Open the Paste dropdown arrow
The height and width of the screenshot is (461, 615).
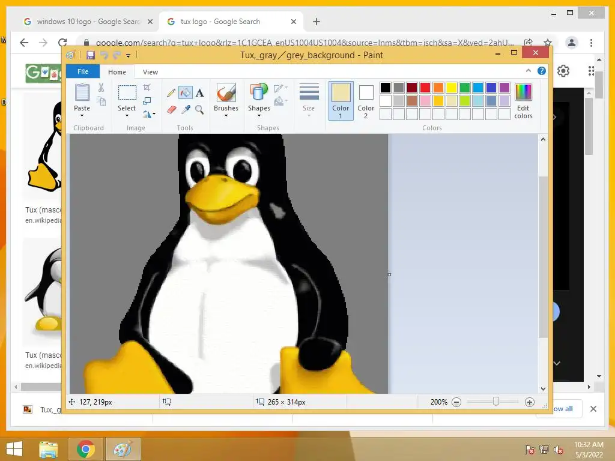[x=82, y=116]
